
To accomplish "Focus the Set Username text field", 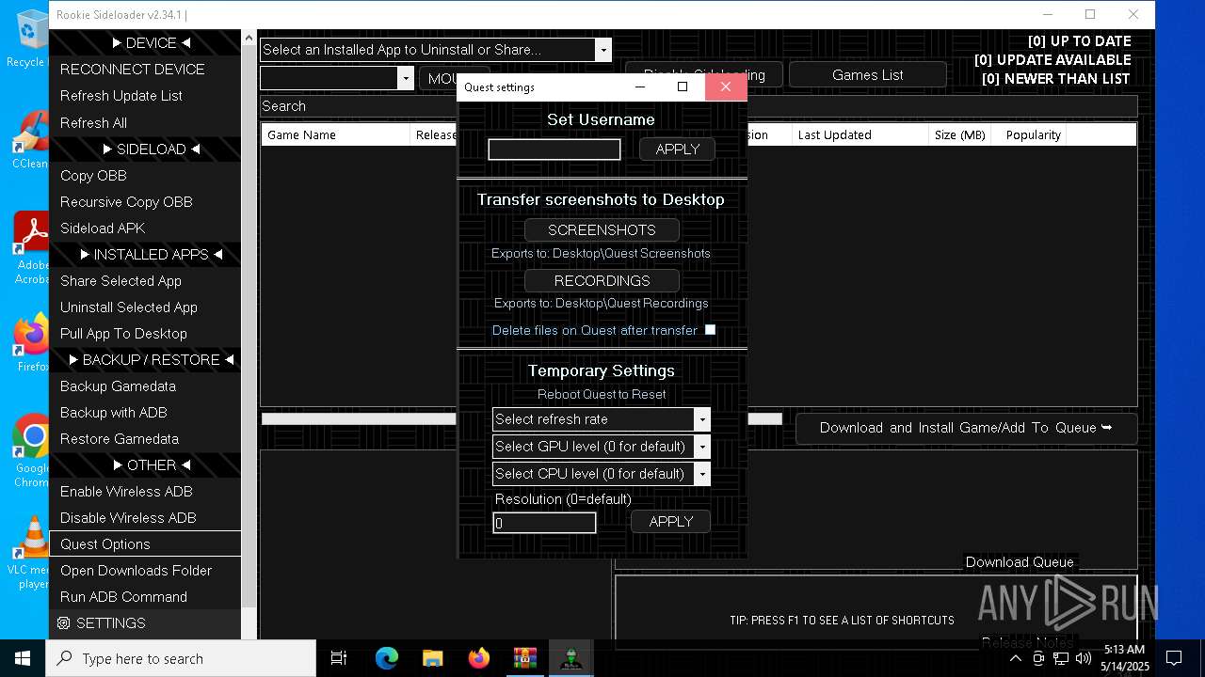I will [554, 150].
